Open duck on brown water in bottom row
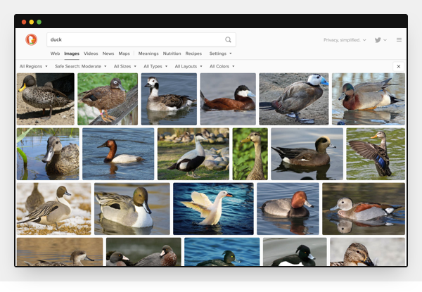 pos(60,252)
